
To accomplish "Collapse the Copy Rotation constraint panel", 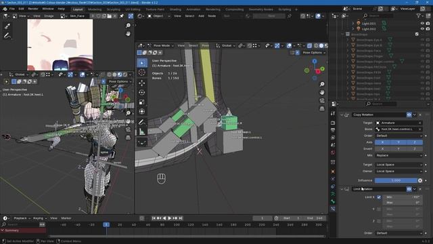I will click(x=342, y=115).
